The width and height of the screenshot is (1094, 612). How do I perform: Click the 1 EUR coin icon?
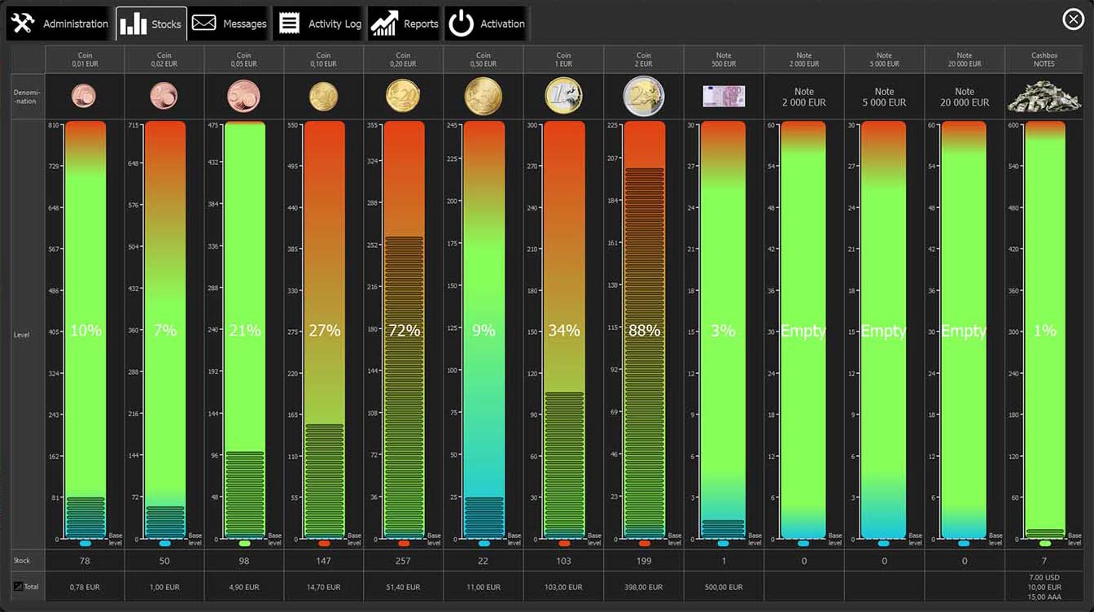(563, 96)
